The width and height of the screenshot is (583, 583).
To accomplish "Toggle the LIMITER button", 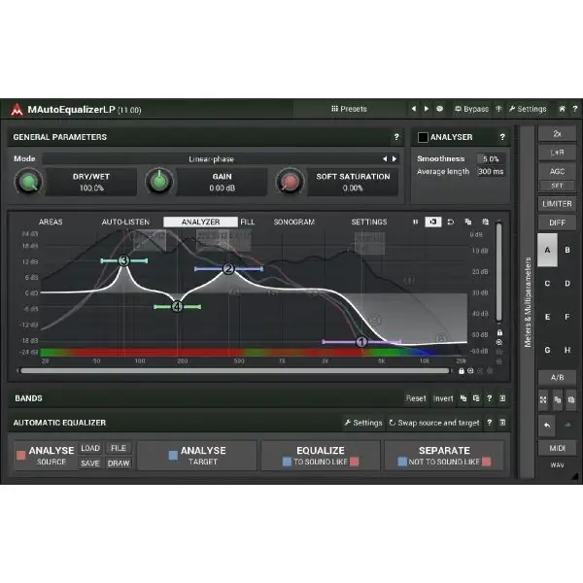I will [557, 204].
